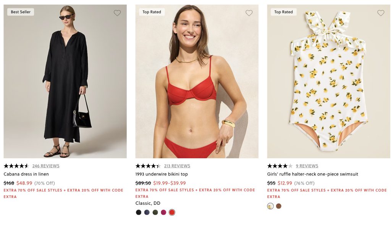Favorite the Cabana dress with the heart icon
The image size is (391, 225).
(117, 13)
